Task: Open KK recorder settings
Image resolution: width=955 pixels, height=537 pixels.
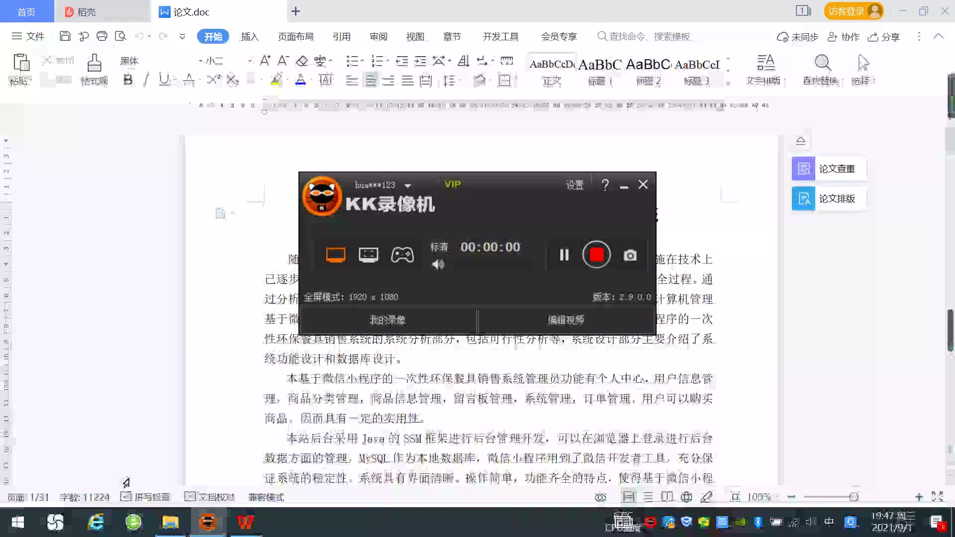Action: [x=574, y=185]
